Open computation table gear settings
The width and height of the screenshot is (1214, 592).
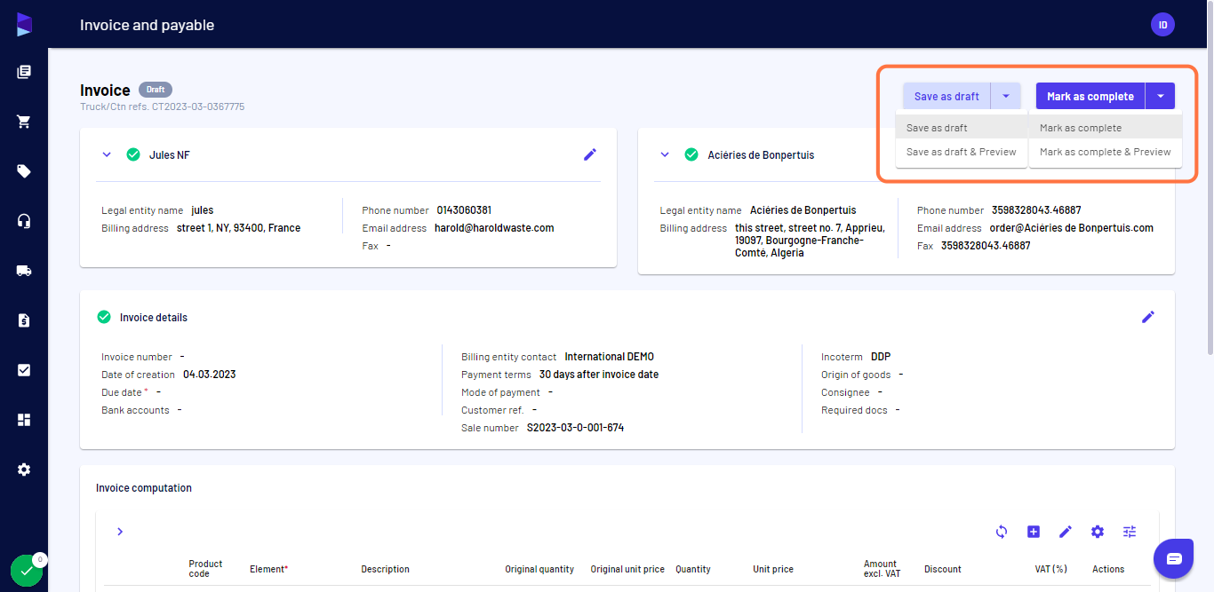tap(1098, 532)
